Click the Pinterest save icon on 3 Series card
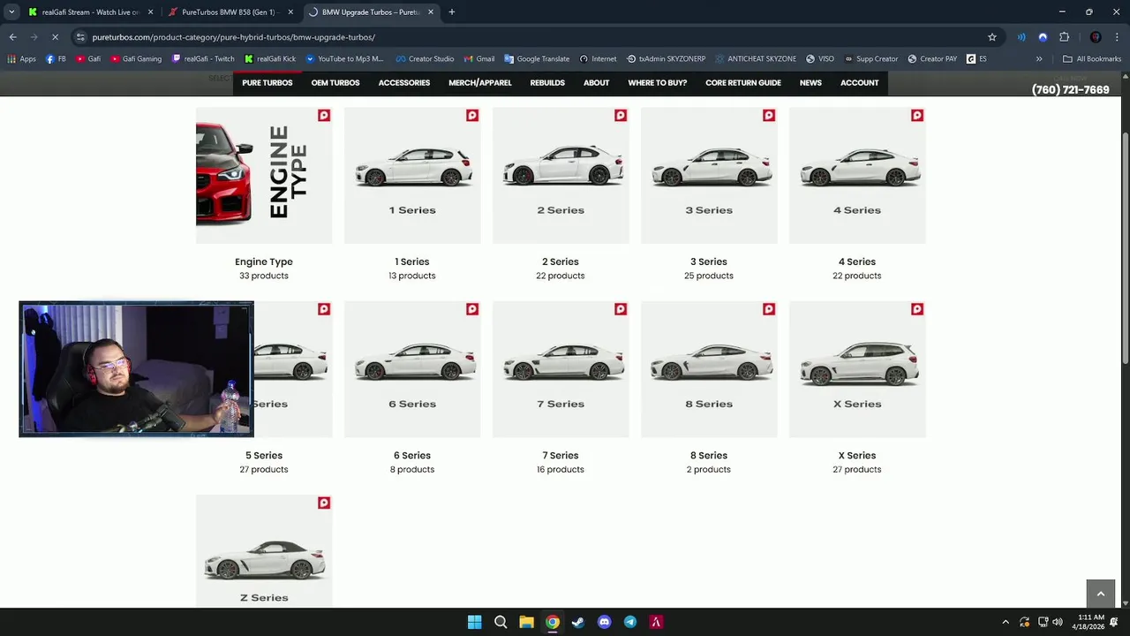This screenshot has width=1130, height=636. click(x=769, y=116)
